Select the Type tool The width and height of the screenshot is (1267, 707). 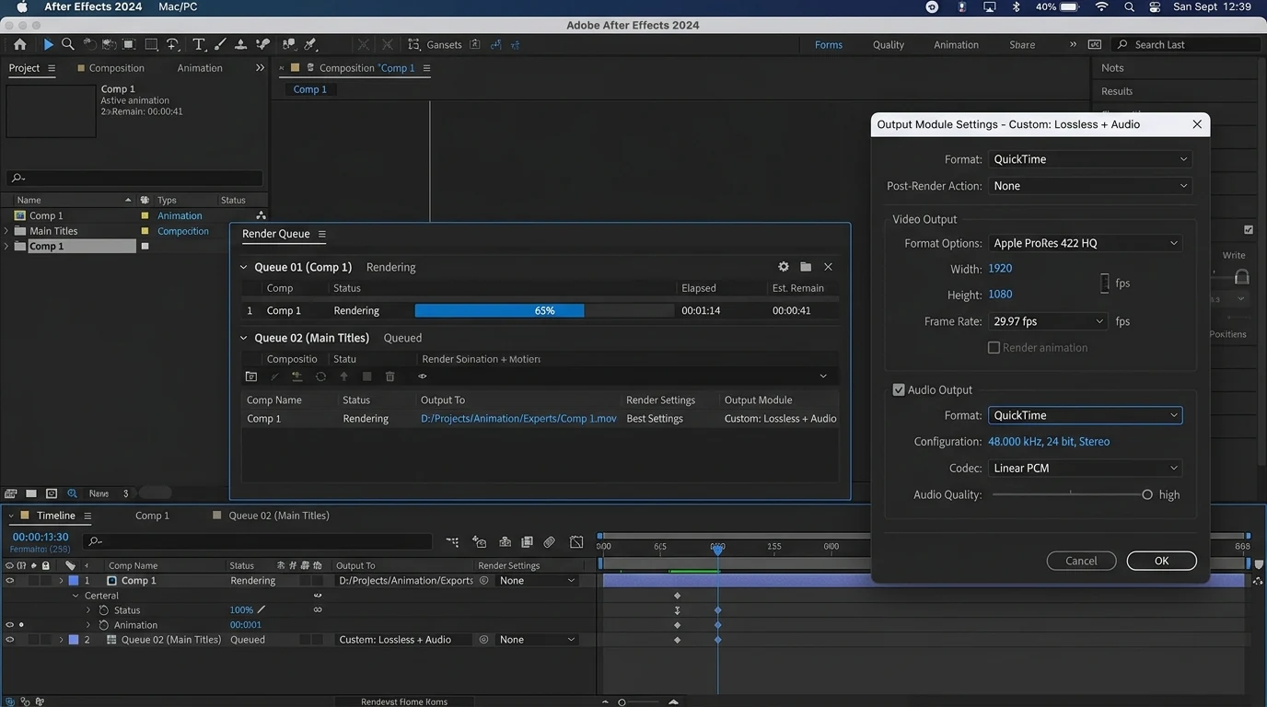[198, 44]
